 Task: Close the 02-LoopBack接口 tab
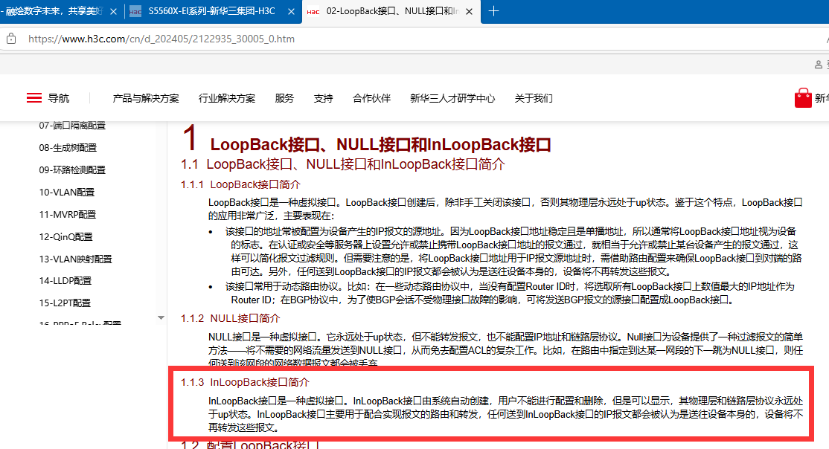469,12
